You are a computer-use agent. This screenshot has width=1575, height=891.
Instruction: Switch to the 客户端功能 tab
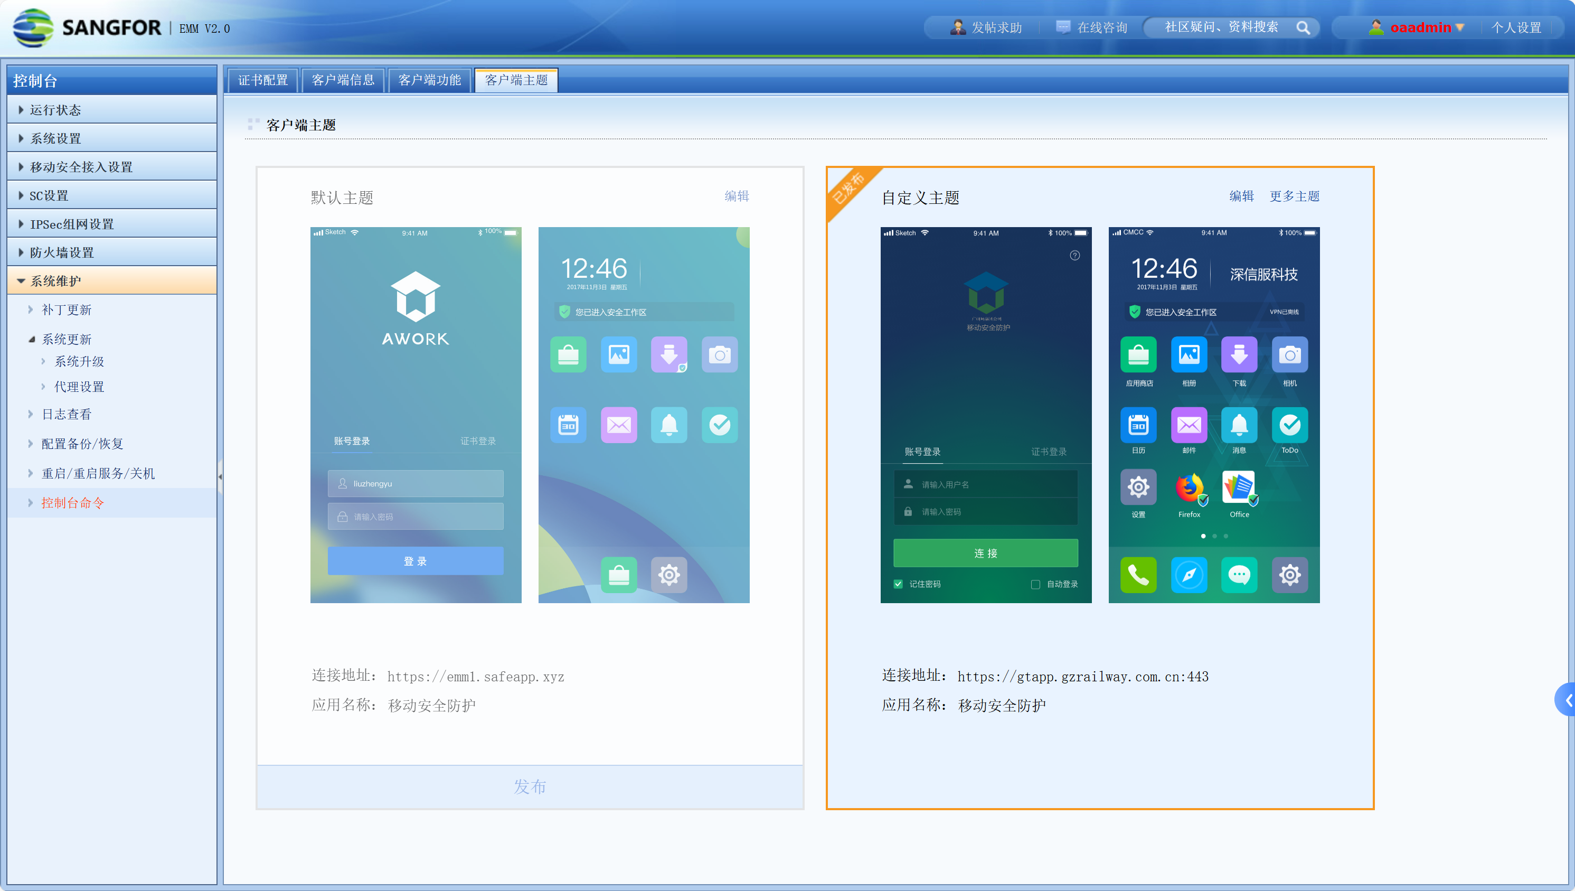tap(429, 80)
